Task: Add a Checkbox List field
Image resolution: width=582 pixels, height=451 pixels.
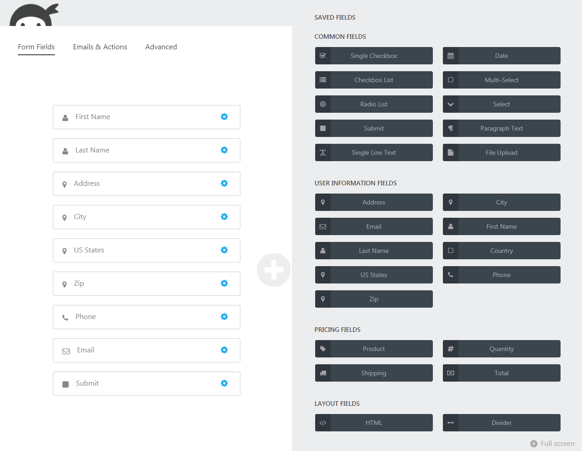Action: [374, 80]
